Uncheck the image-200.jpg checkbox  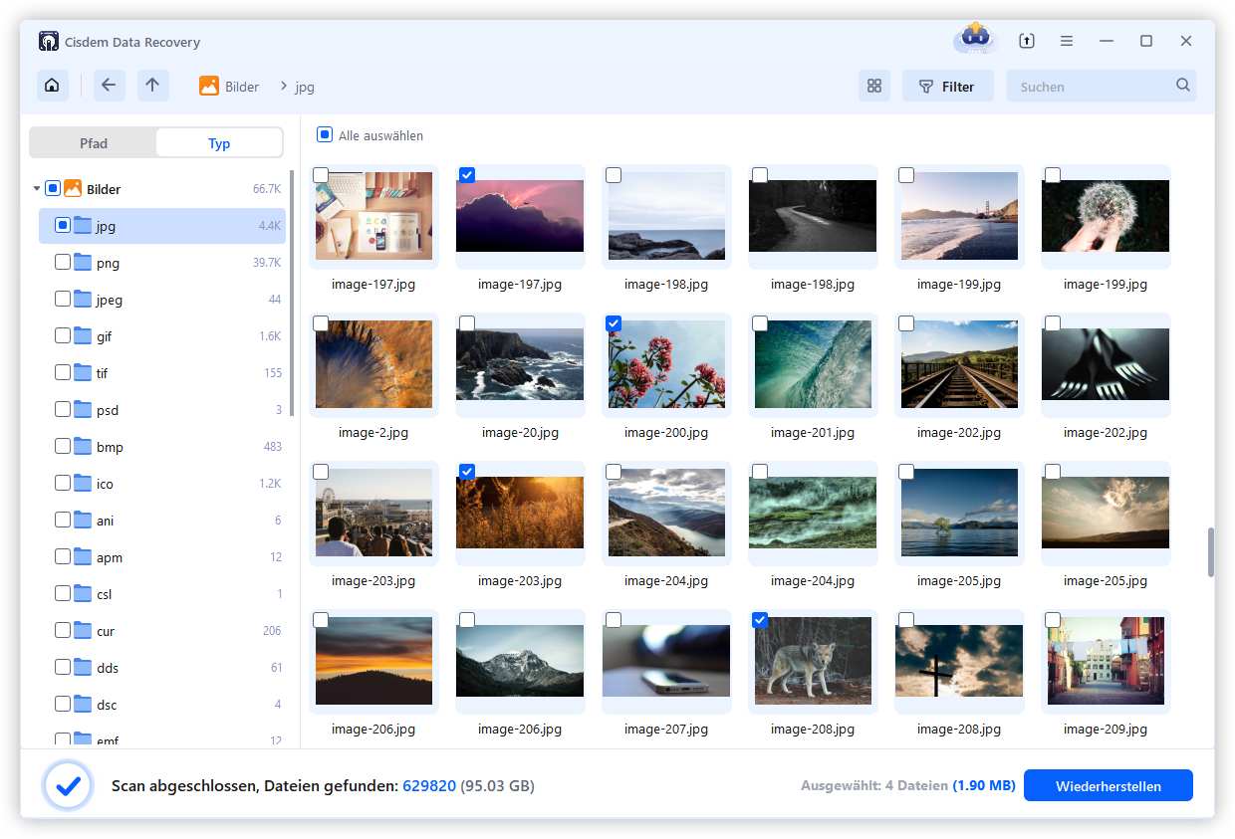coord(614,323)
